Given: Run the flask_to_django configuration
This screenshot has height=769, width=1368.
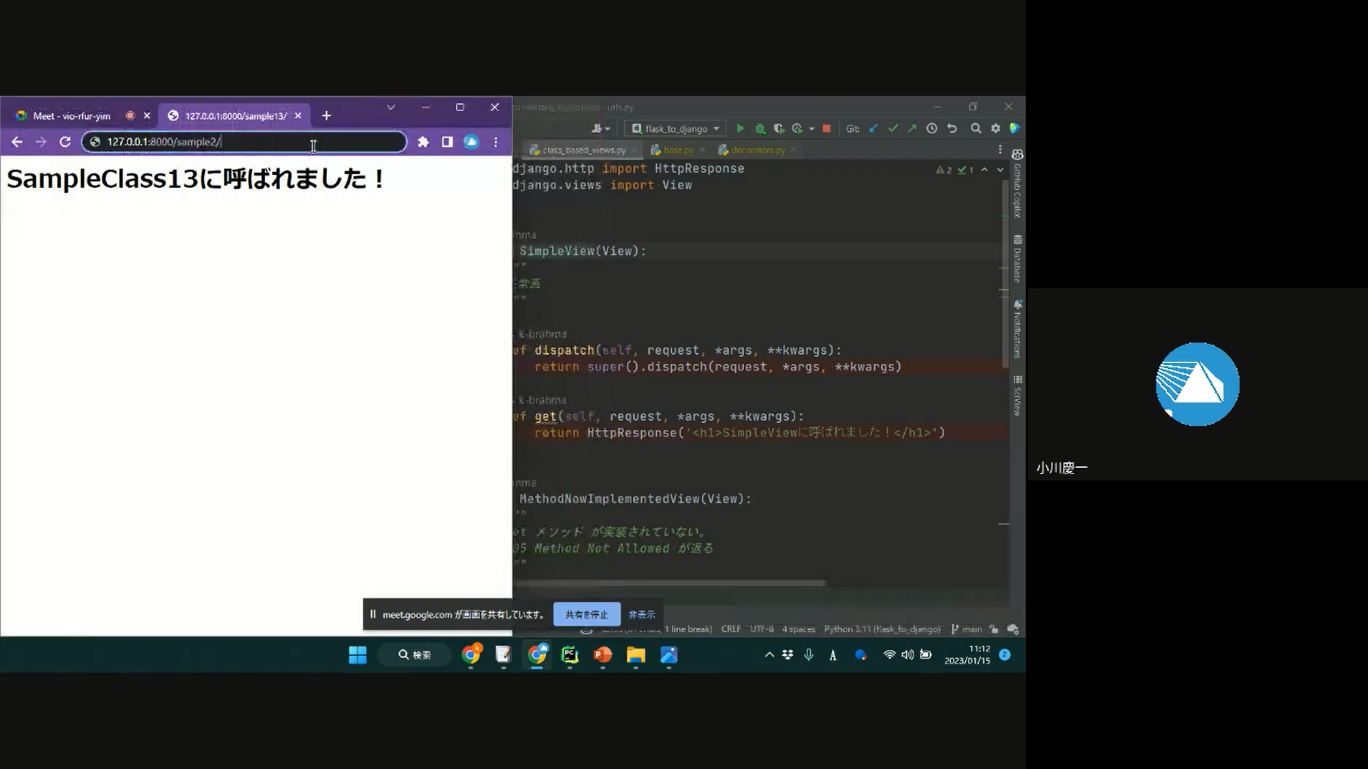Looking at the screenshot, I should 740,129.
